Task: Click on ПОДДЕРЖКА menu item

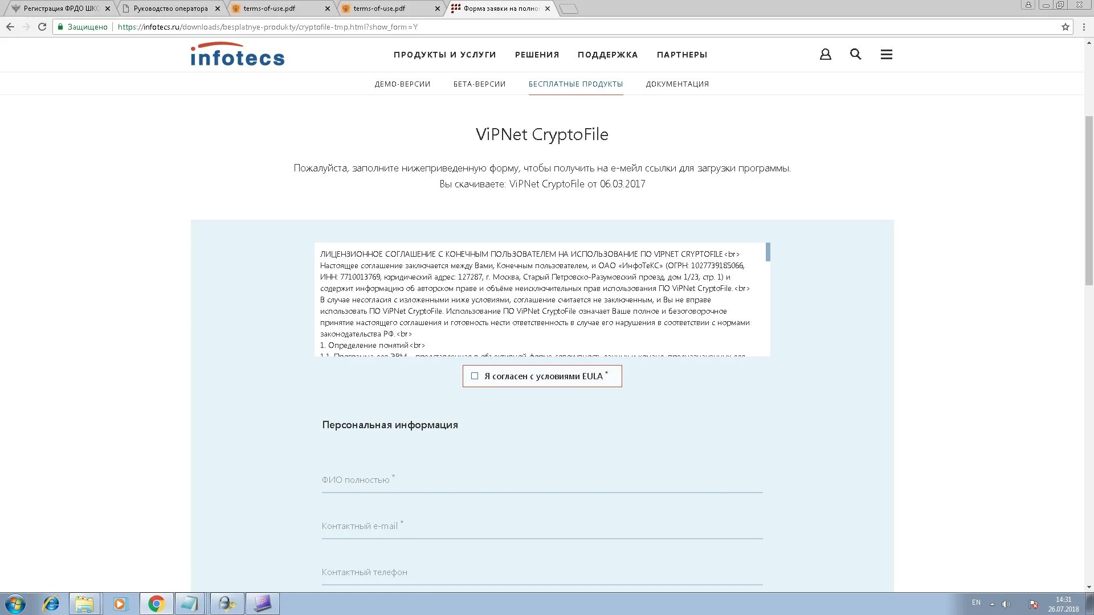Action: [608, 54]
